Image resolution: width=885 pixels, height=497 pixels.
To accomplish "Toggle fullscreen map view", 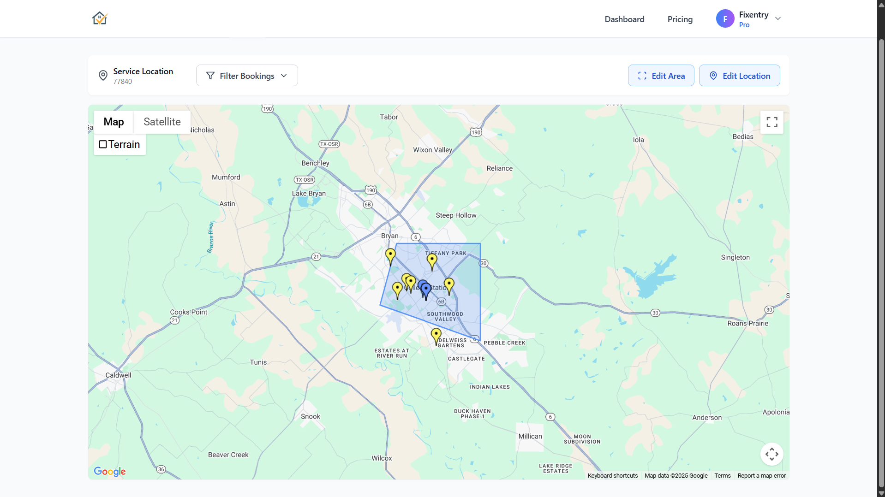I will click(x=771, y=122).
